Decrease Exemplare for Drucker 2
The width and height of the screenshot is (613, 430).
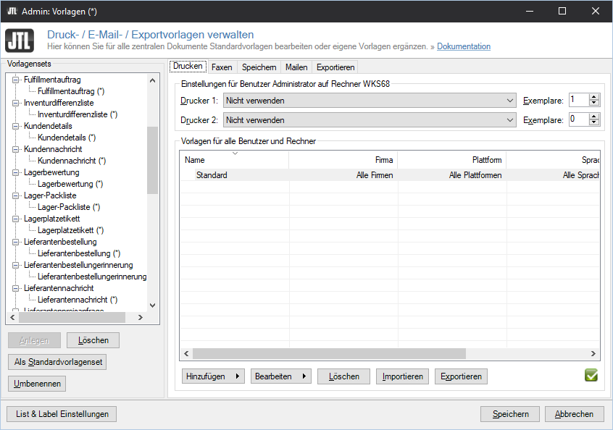click(594, 122)
